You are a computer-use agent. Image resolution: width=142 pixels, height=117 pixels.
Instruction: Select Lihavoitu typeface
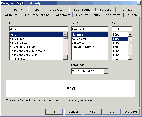[90, 43]
